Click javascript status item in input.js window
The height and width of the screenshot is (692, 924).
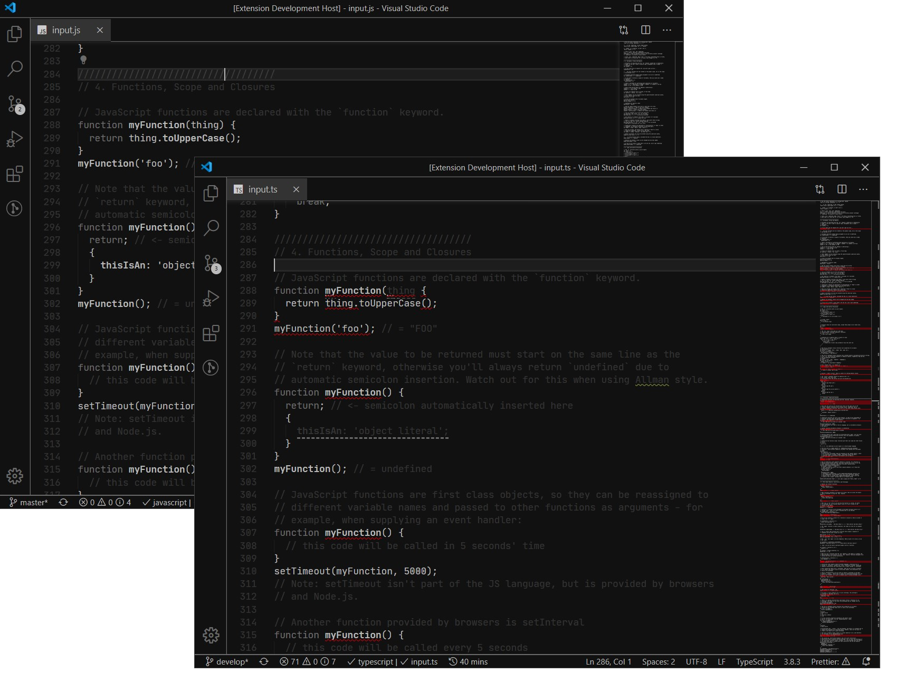click(166, 502)
